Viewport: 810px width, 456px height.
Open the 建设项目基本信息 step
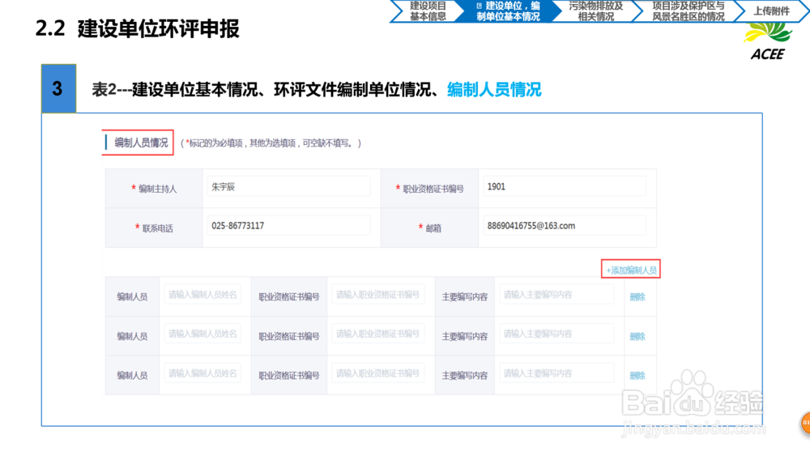[x=428, y=11]
